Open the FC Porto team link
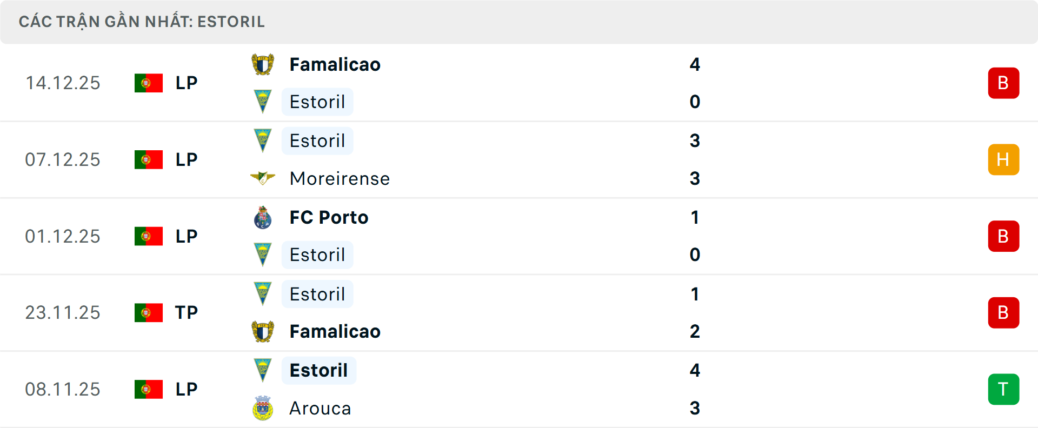Screen dimensions: 1038x428 point(329,218)
